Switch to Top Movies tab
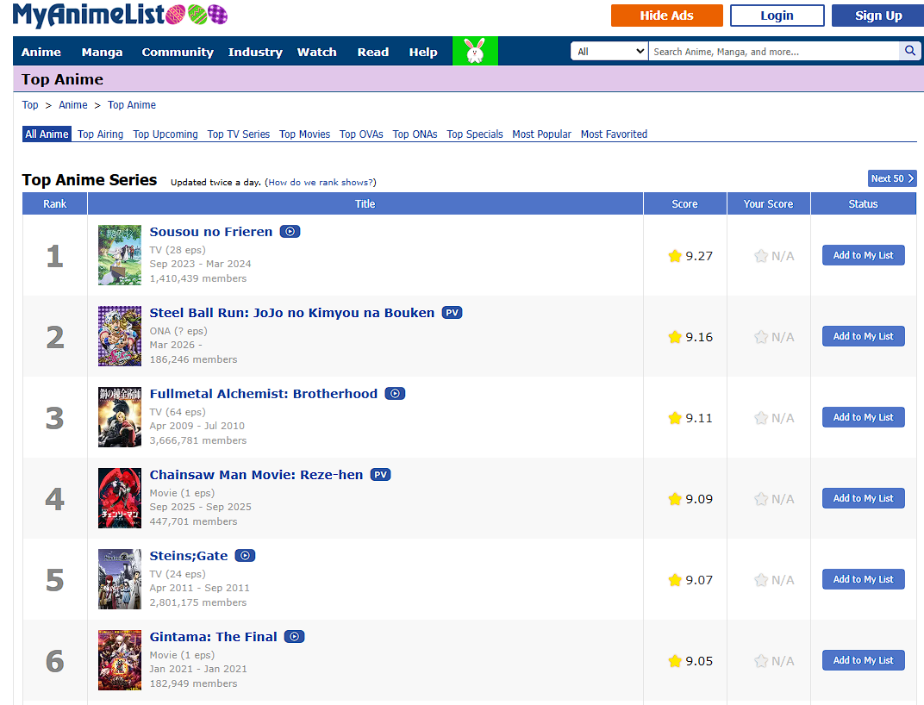Viewport: 924px width, 705px height. click(x=304, y=134)
